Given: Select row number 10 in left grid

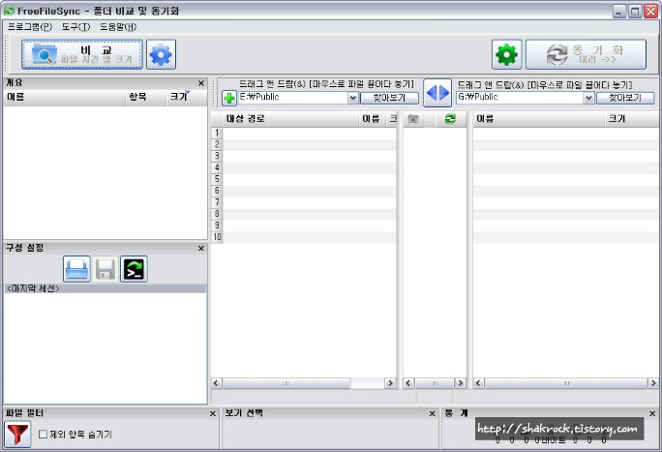Looking at the screenshot, I should [217, 237].
